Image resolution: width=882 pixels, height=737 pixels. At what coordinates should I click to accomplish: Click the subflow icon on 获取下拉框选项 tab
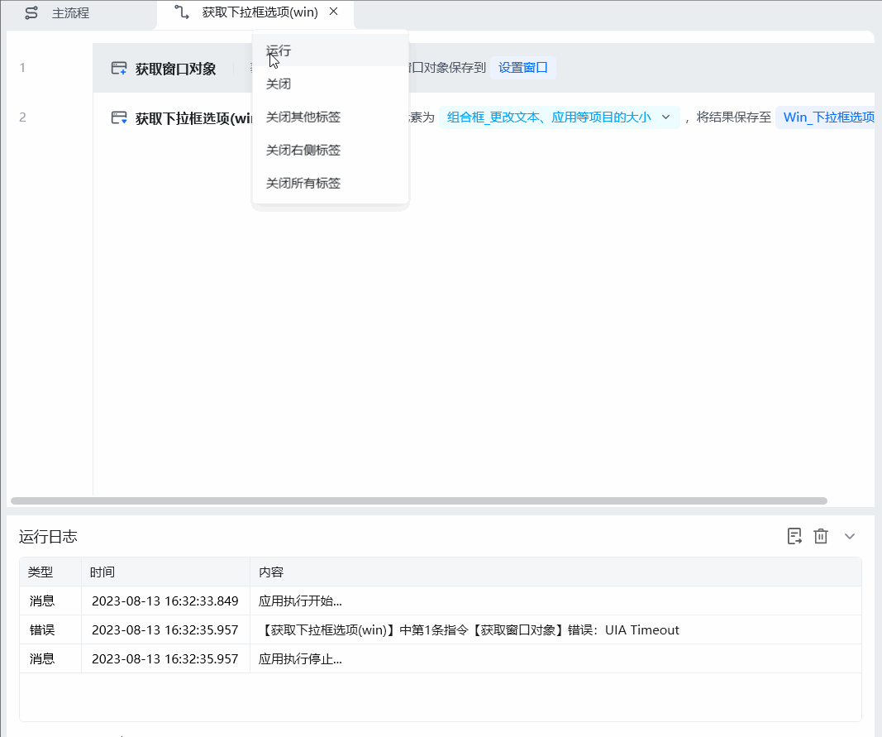click(x=182, y=12)
